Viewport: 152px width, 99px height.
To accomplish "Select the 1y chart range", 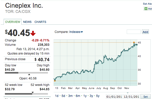I will tap(85, 96).
